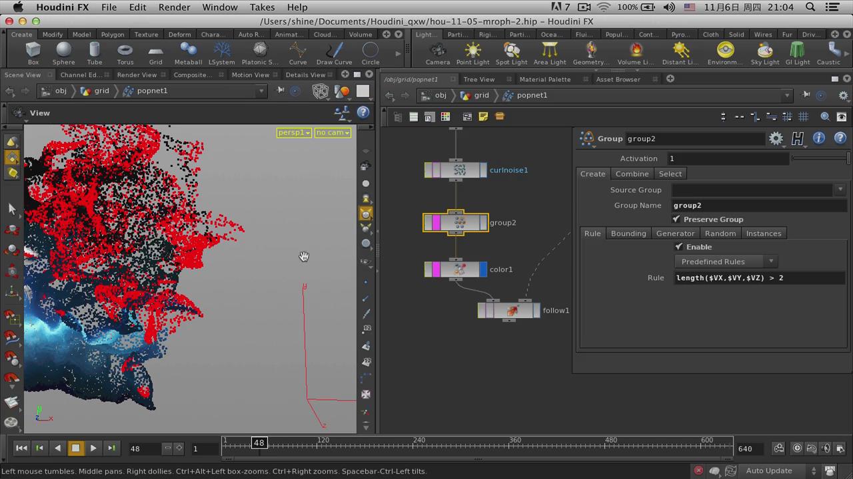Viewport: 853px width, 479px height.
Task: Open node info for group2
Action: 819,138
